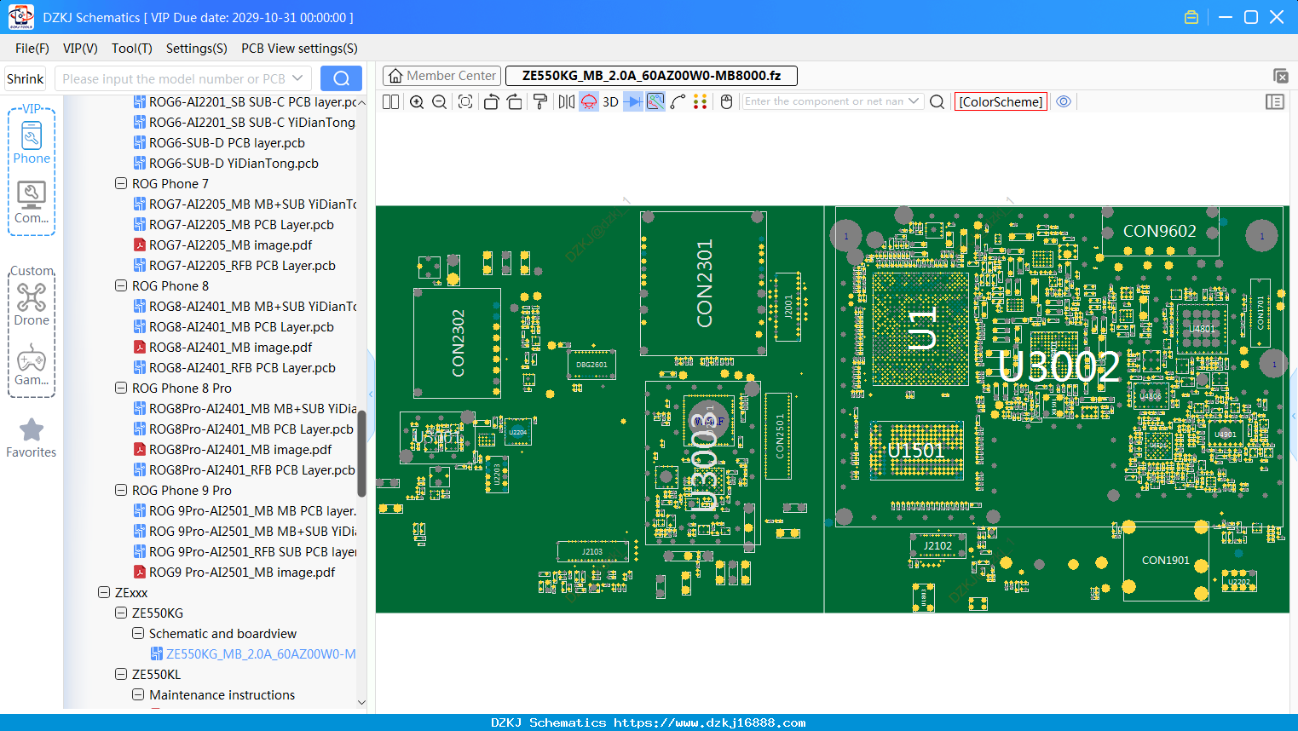Open the model number dropdown arrow
The width and height of the screenshot is (1298, 731).
tap(297, 78)
